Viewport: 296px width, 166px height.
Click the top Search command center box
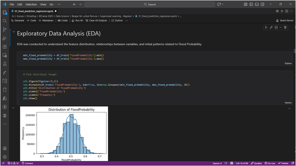click(150, 4)
